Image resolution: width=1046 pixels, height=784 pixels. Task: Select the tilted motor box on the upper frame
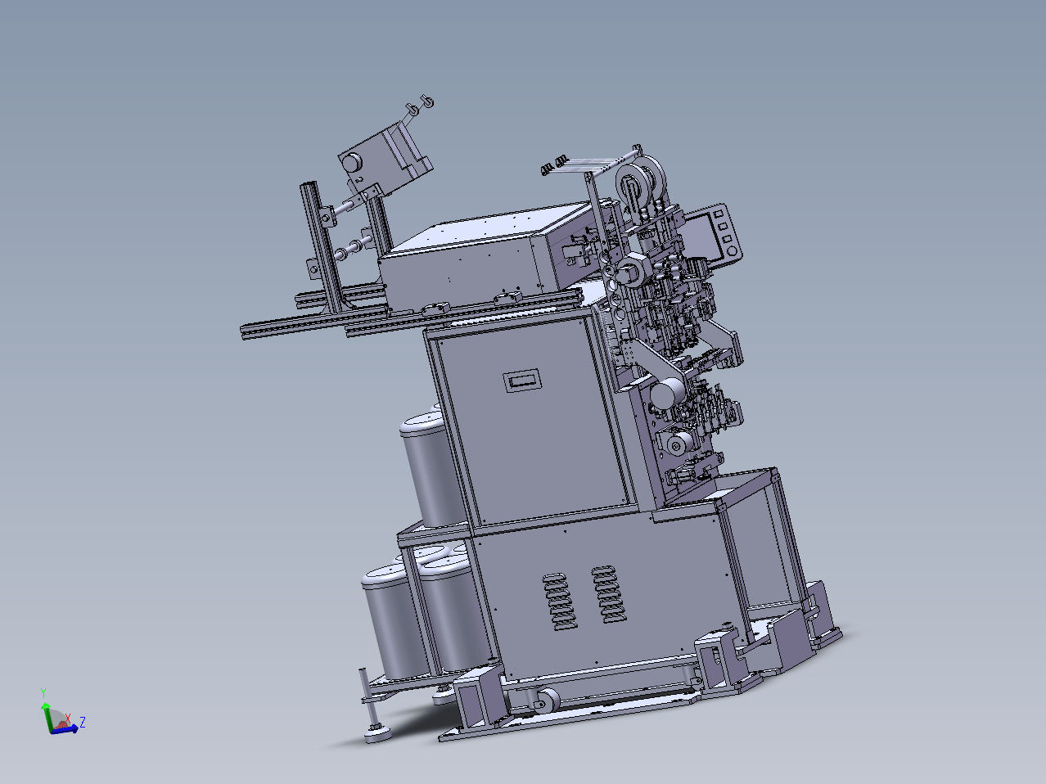(x=384, y=158)
